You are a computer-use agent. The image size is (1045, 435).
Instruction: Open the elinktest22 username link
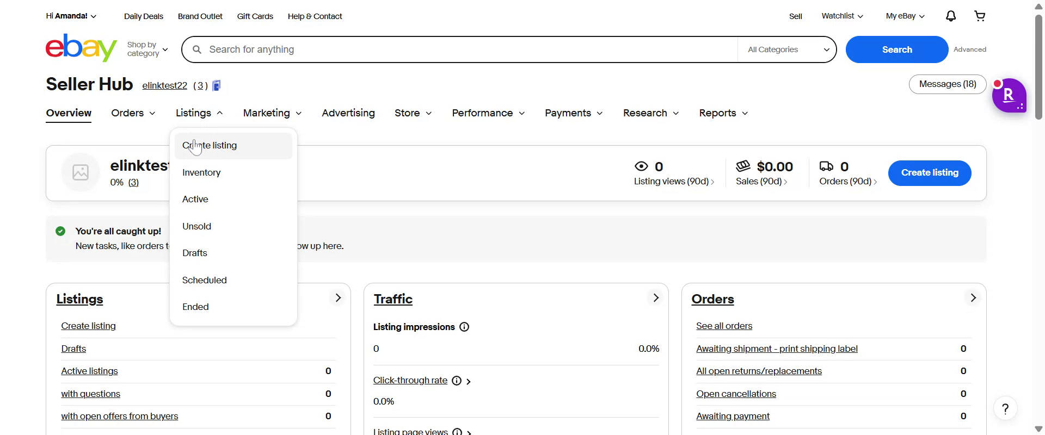tap(165, 86)
